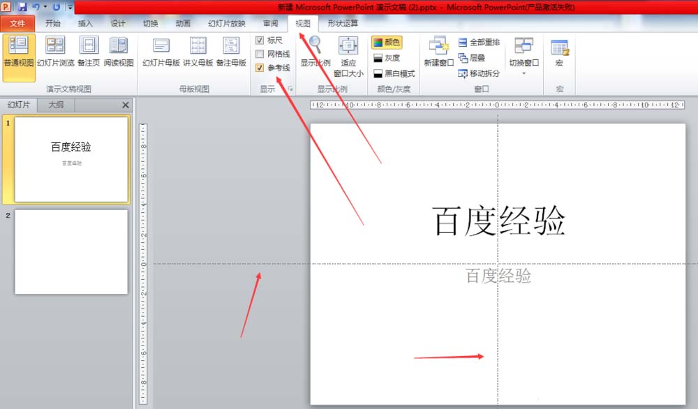Viewport: 698px width, 409px height.
Task: Select Grayscale mode (灰度)
Action: [387, 58]
